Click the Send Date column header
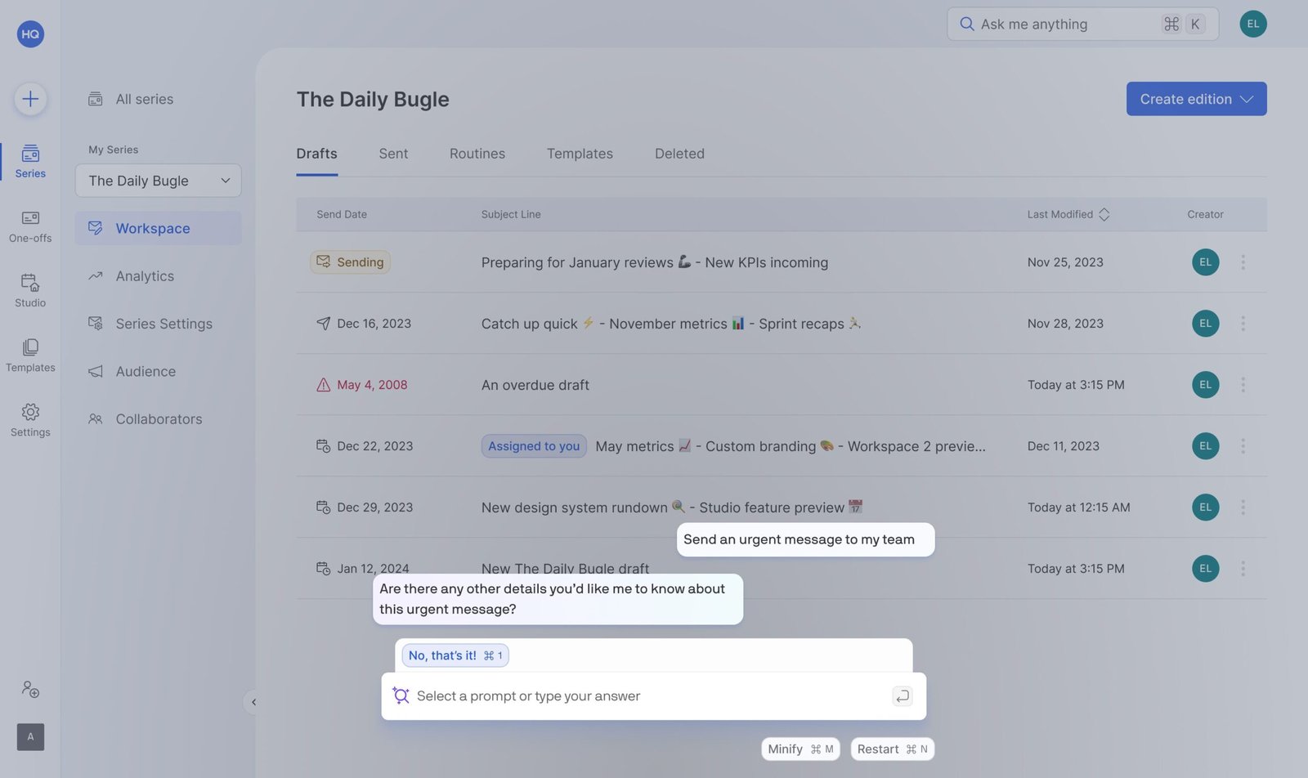 pos(342,214)
